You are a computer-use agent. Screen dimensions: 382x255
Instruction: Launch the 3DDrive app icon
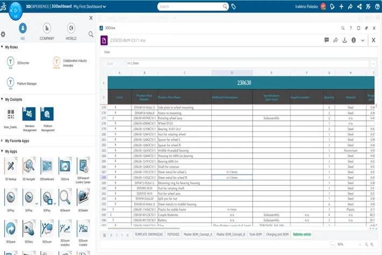tap(65, 166)
